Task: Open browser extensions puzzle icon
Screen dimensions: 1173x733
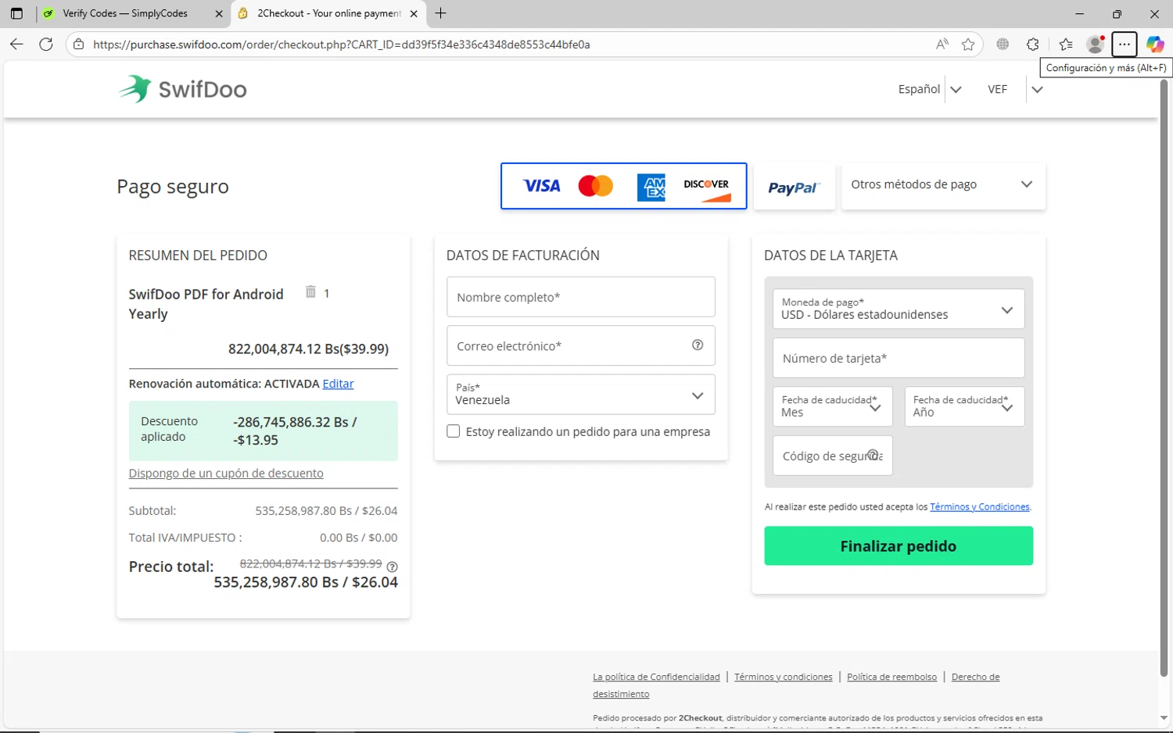Action: point(1033,45)
